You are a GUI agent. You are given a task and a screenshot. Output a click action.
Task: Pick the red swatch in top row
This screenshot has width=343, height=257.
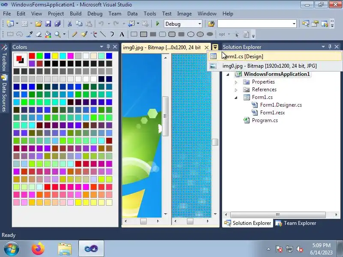[x=32, y=56]
